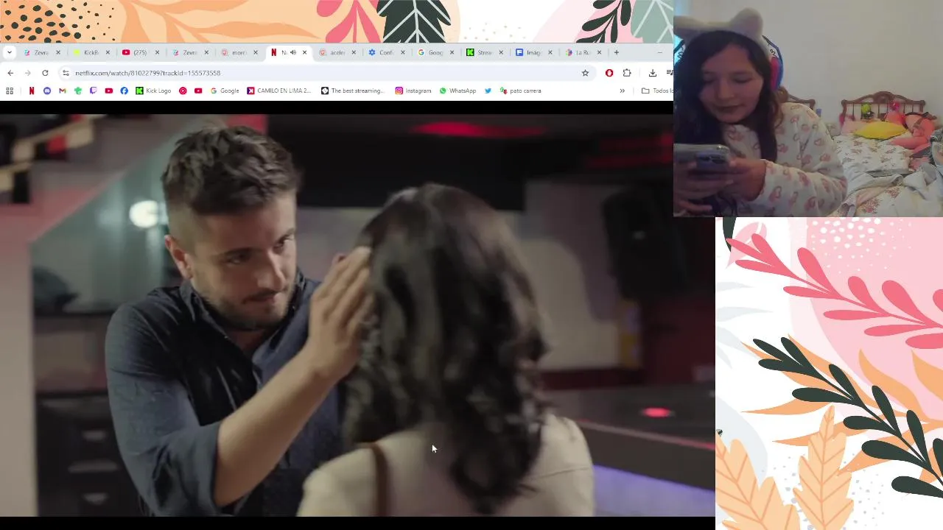This screenshot has height=530, width=943.
Task: Switch to the (275) YouTube tab
Action: (x=140, y=52)
